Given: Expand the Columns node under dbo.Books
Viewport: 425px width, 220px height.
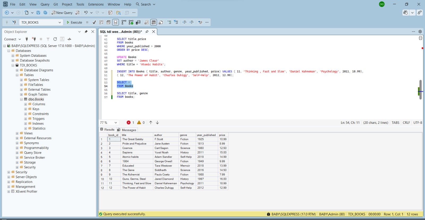Looking at the screenshot, I should click(25, 104).
